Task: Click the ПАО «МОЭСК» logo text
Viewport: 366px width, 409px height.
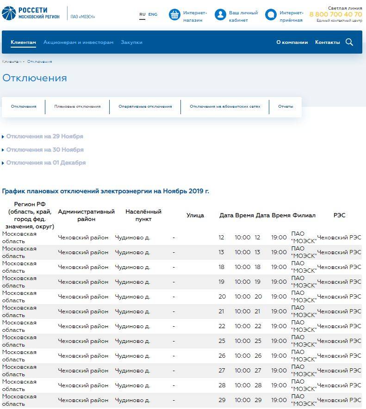Action: point(82,17)
